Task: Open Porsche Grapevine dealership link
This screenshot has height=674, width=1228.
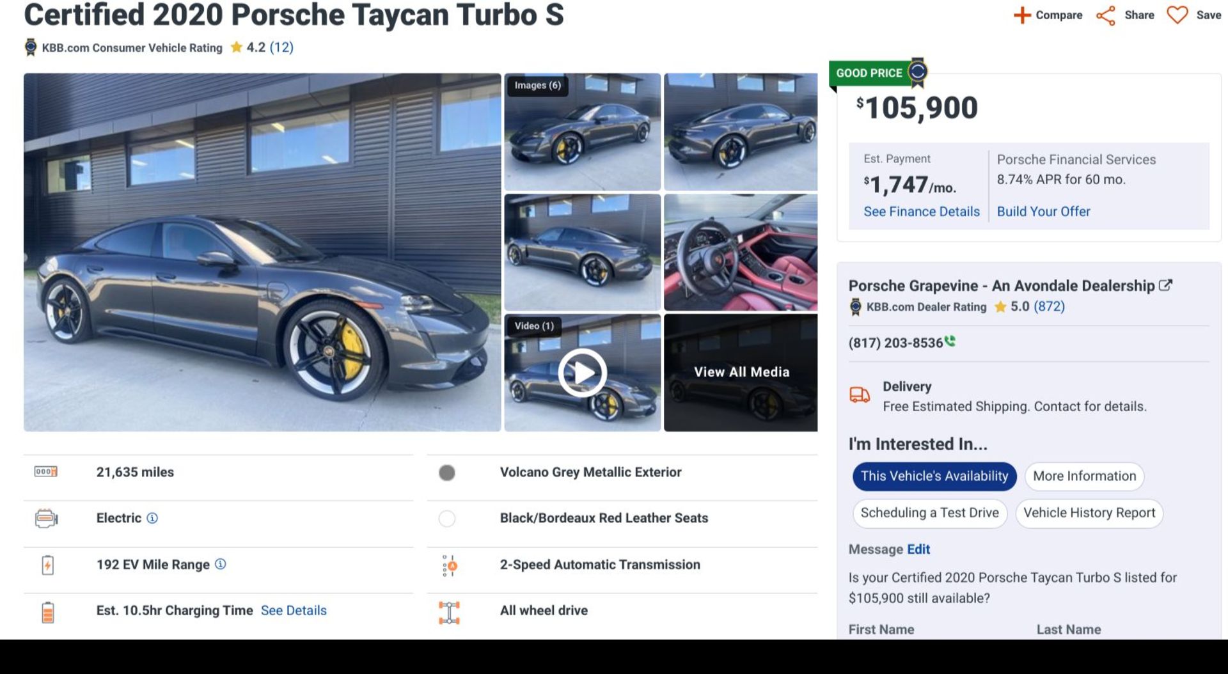Action: [x=1002, y=286]
